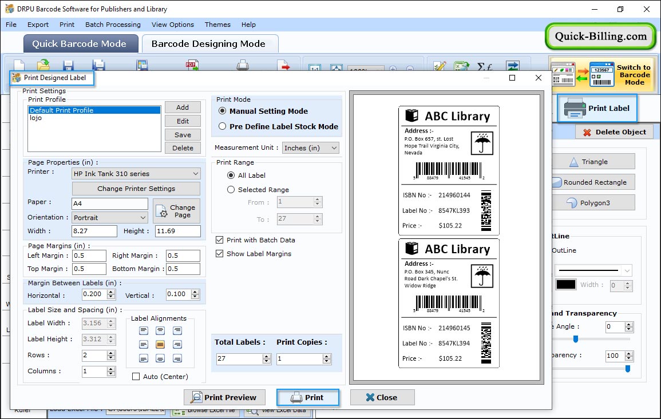Click the Delete print profile button

(183, 148)
